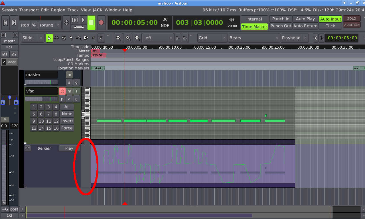Toggle loop playback icon

[x=66, y=22]
